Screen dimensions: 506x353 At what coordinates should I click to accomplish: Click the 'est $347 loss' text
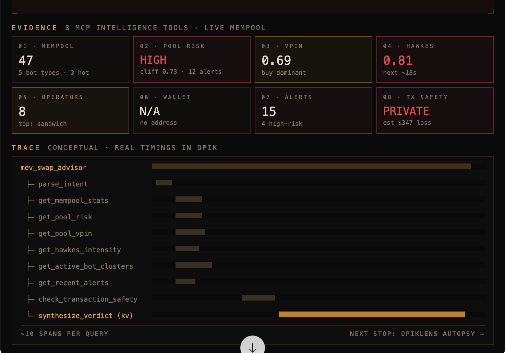point(407,123)
